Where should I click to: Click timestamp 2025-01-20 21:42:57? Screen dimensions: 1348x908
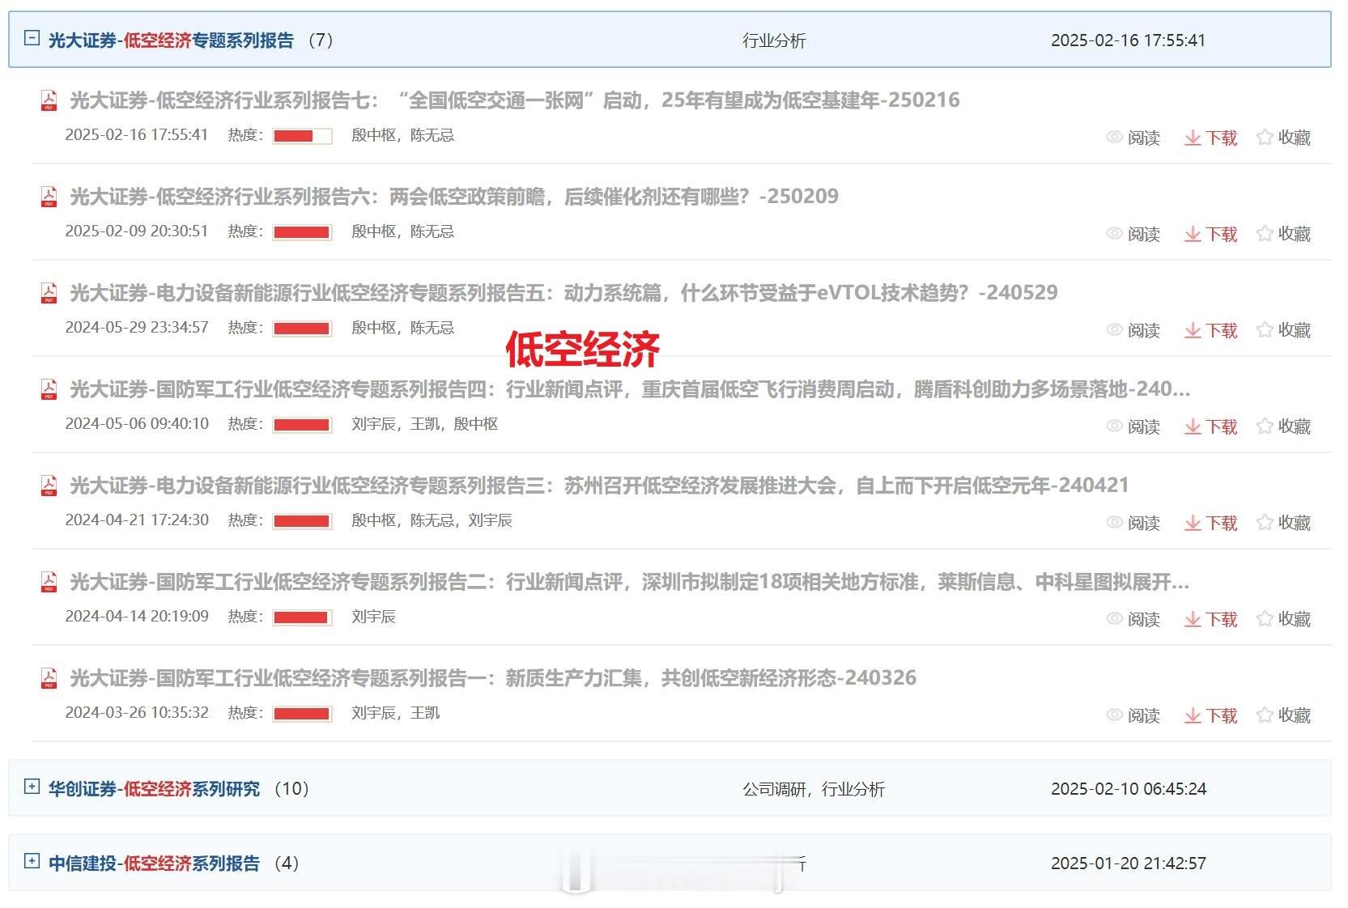pos(1129,863)
